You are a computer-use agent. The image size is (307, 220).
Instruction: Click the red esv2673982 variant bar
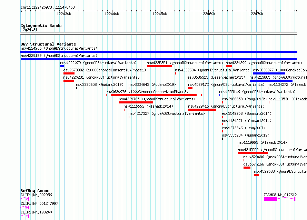coord(69,73)
